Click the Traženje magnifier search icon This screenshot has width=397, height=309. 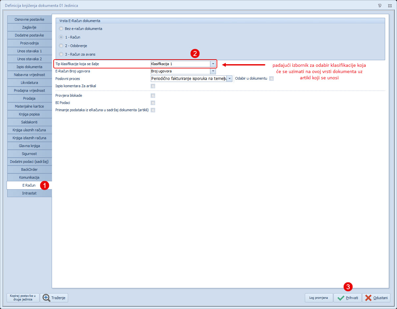46,298
